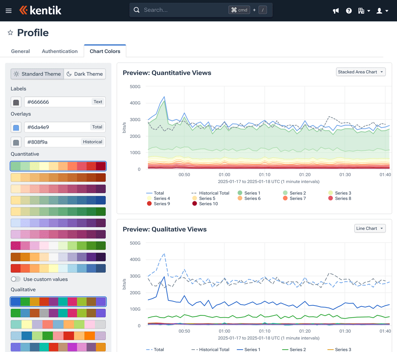
Task: Select the Standard Theme option
Action: coord(37,74)
